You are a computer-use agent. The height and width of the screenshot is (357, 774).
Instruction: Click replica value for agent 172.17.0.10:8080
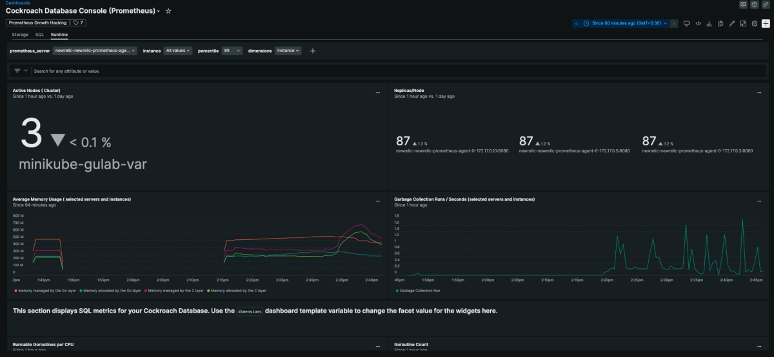tap(403, 141)
